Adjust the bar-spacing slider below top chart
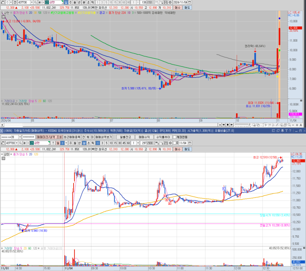This screenshot has width=306, height=271. tap(243, 125)
